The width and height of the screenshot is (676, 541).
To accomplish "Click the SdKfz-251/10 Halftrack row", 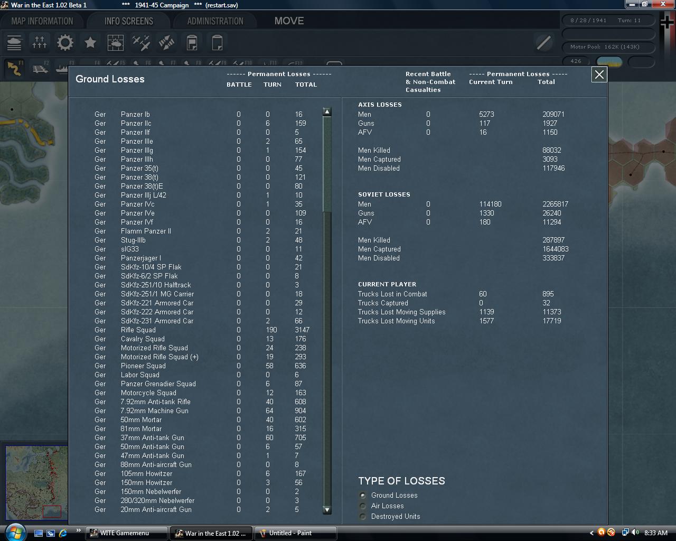I will point(202,285).
